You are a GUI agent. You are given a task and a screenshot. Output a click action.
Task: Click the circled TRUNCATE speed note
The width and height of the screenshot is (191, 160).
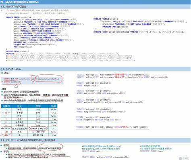tap(50, 148)
